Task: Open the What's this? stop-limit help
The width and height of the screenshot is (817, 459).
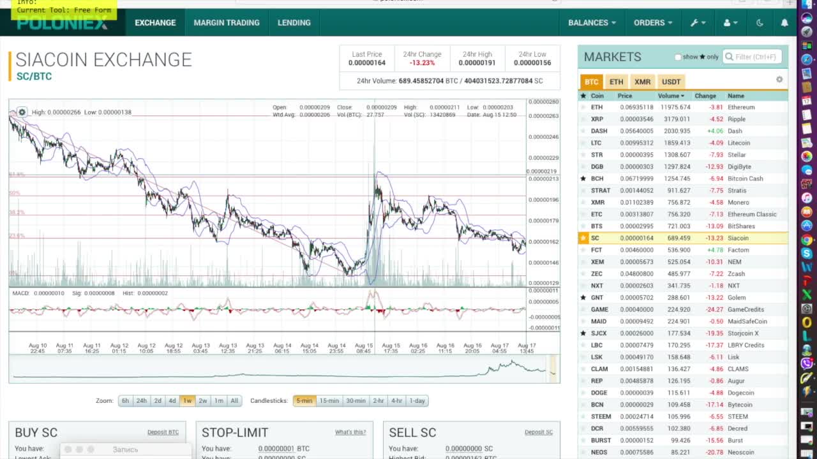Action: coord(350,432)
